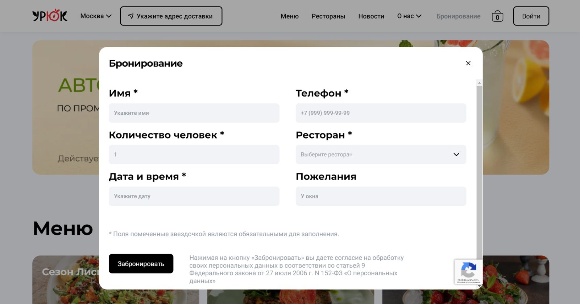Viewport: 580px width, 304px height.
Task: Close the Бронирование dialog
Action: [468, 63]
